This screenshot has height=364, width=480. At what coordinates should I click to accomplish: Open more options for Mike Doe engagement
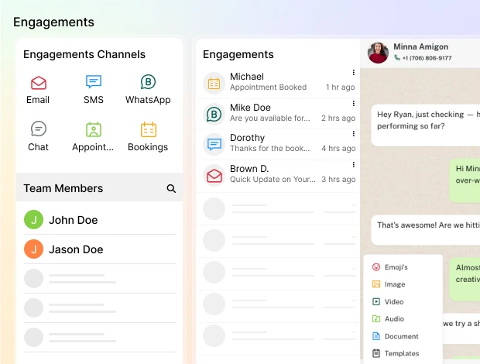coord(354,104)
